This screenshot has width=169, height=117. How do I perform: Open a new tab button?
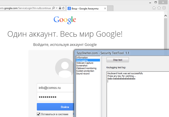coord(110,8)
